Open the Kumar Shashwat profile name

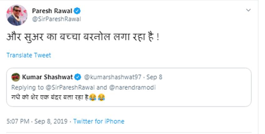[x=47, y=77]
